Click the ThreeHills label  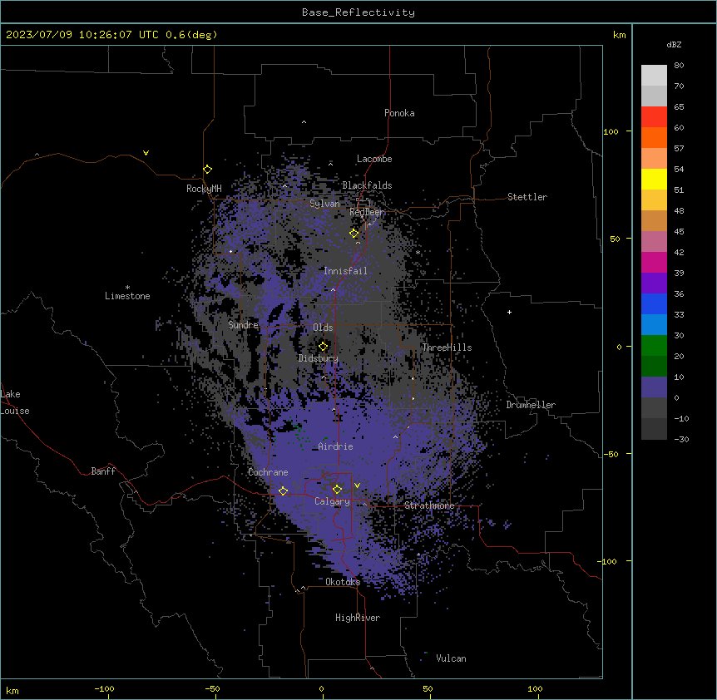447,348
